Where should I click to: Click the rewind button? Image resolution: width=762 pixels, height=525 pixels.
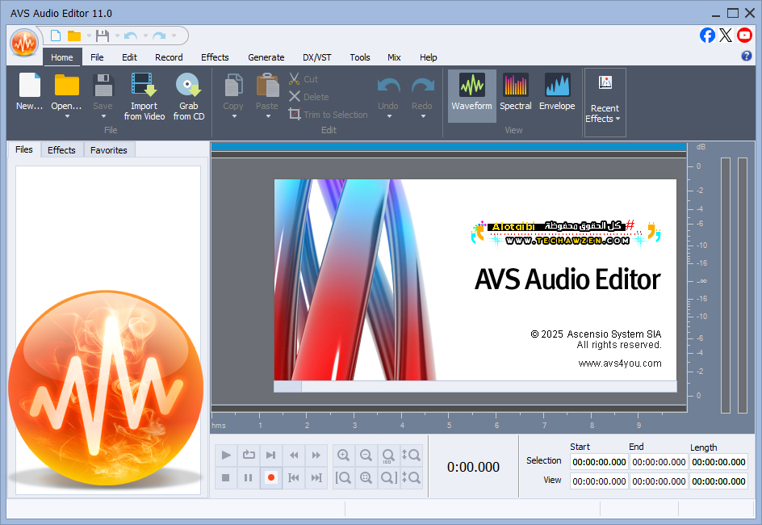294,455
